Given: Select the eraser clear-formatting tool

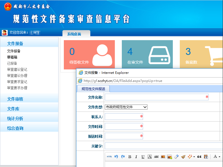Looking at the screenshot, I should click(176, 157).
